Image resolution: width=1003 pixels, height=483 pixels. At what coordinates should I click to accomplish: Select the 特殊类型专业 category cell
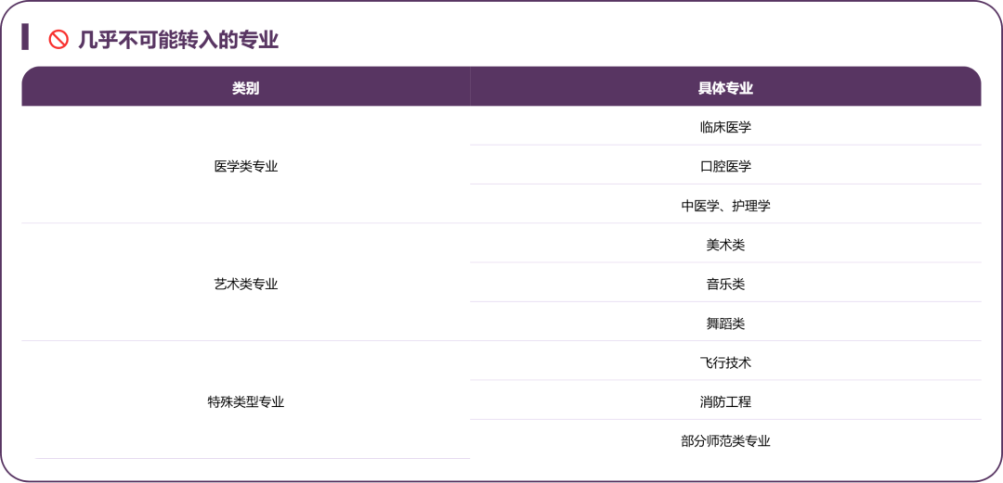point(245,402)
